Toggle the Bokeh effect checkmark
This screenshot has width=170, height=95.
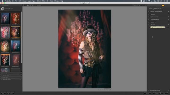pos(150,14)
